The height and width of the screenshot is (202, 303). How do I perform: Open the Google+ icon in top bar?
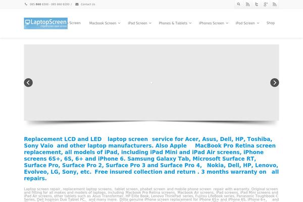[266, 4]
